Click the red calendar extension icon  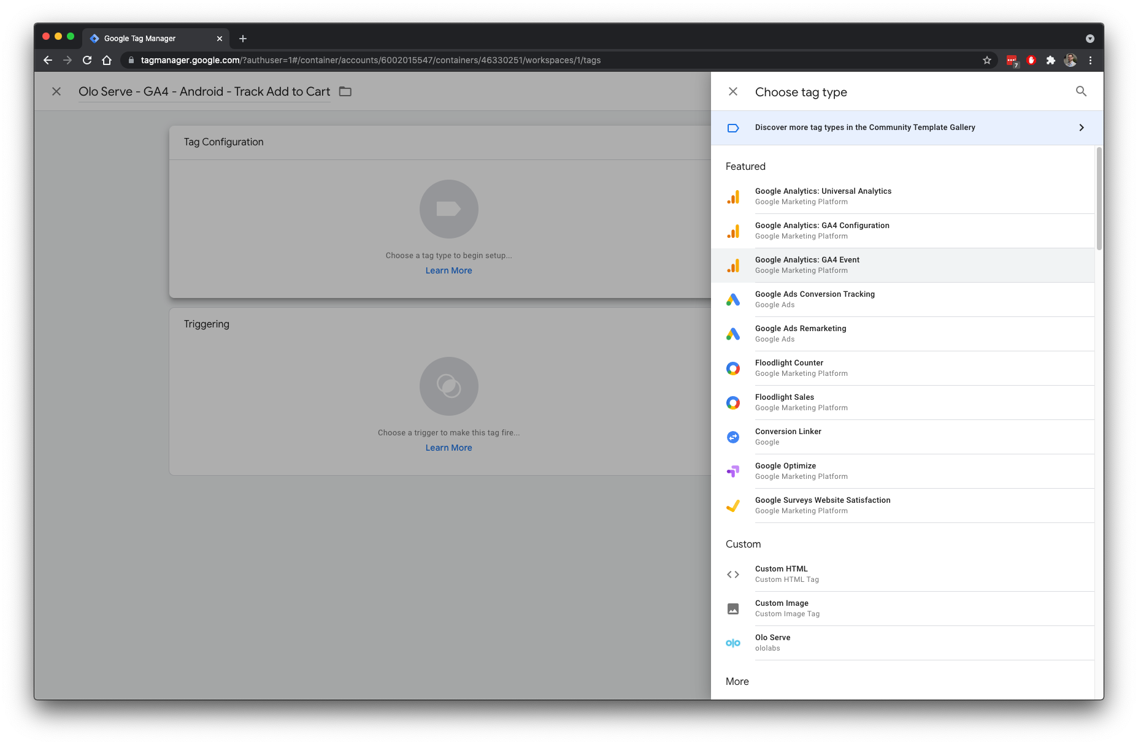(x=1012, y=60)
